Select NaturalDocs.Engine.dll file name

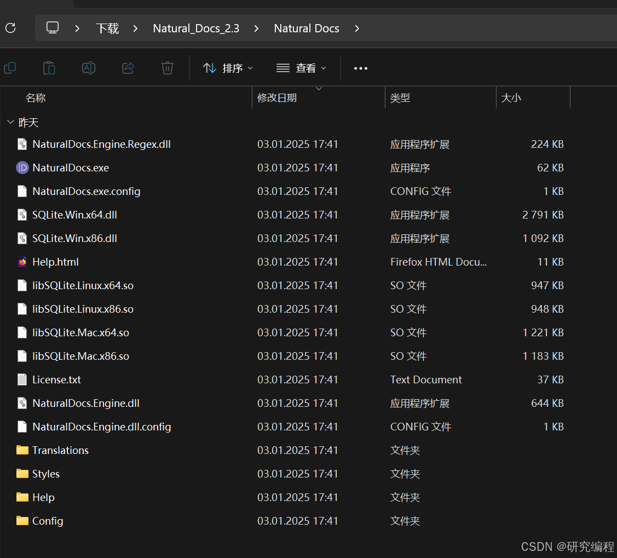86,404
